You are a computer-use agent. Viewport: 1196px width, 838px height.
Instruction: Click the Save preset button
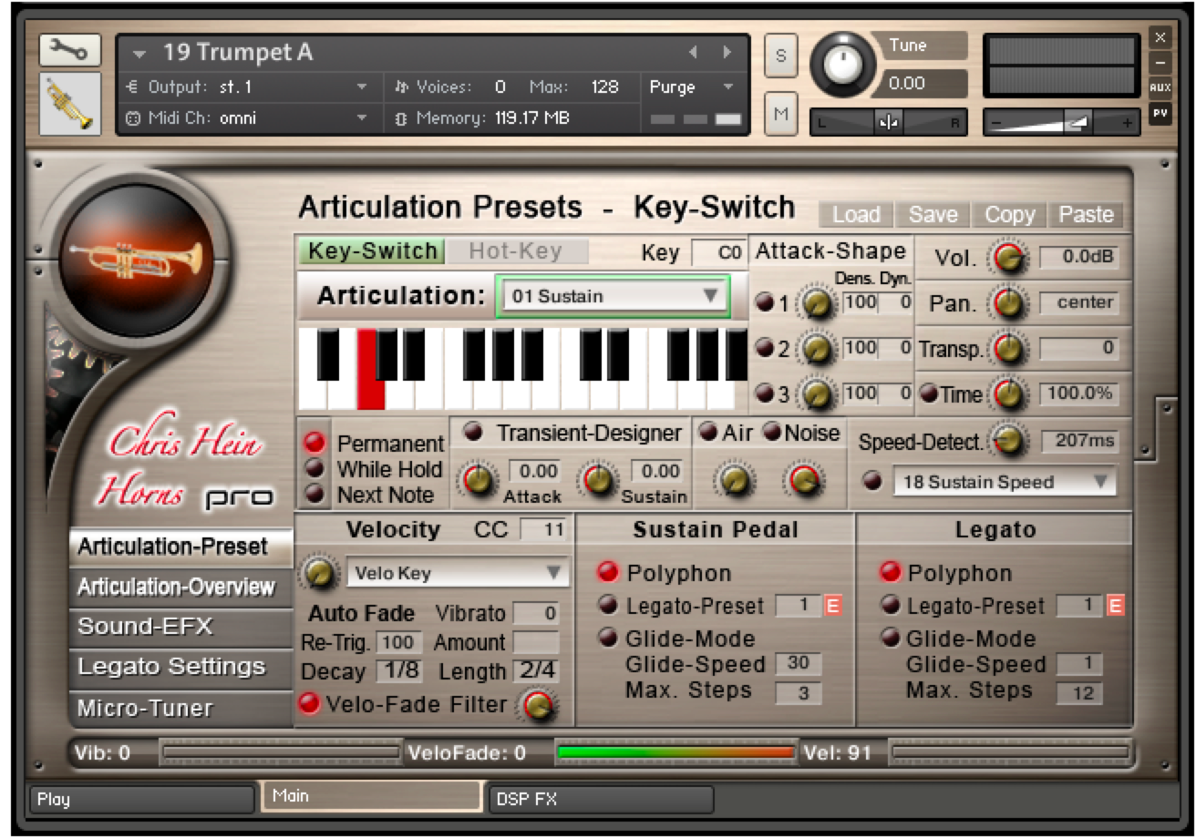coord(932,215)
